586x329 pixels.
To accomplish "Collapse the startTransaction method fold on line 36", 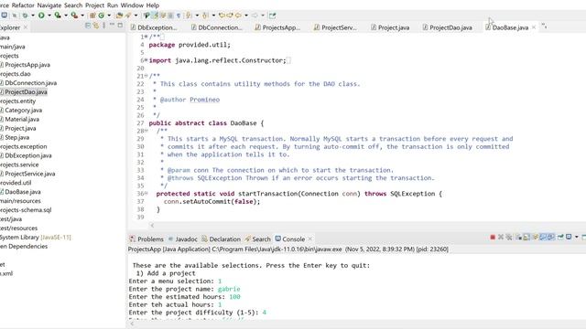I will tap(146, 193).
